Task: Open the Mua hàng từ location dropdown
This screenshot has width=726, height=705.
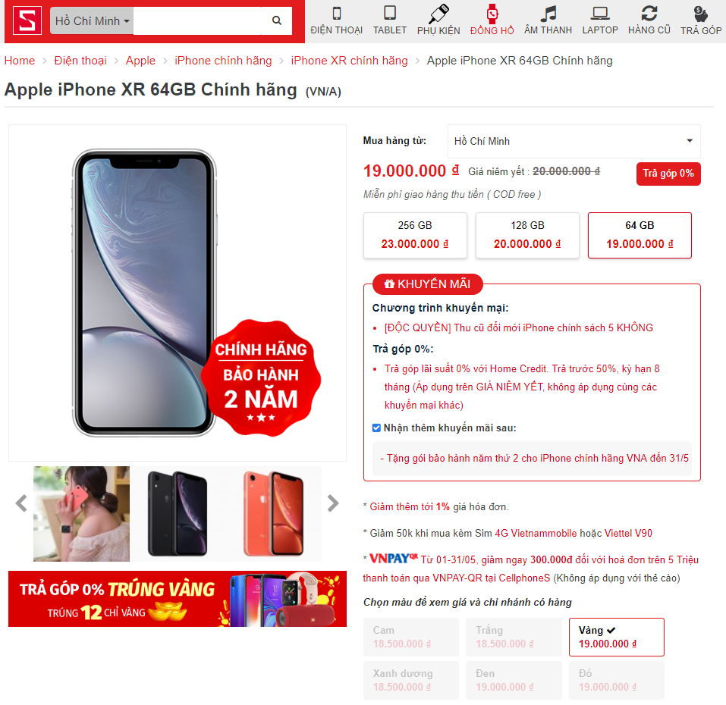Action: (574, 141)
